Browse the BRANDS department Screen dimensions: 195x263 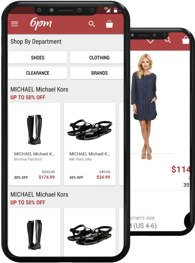pos(97,73)
